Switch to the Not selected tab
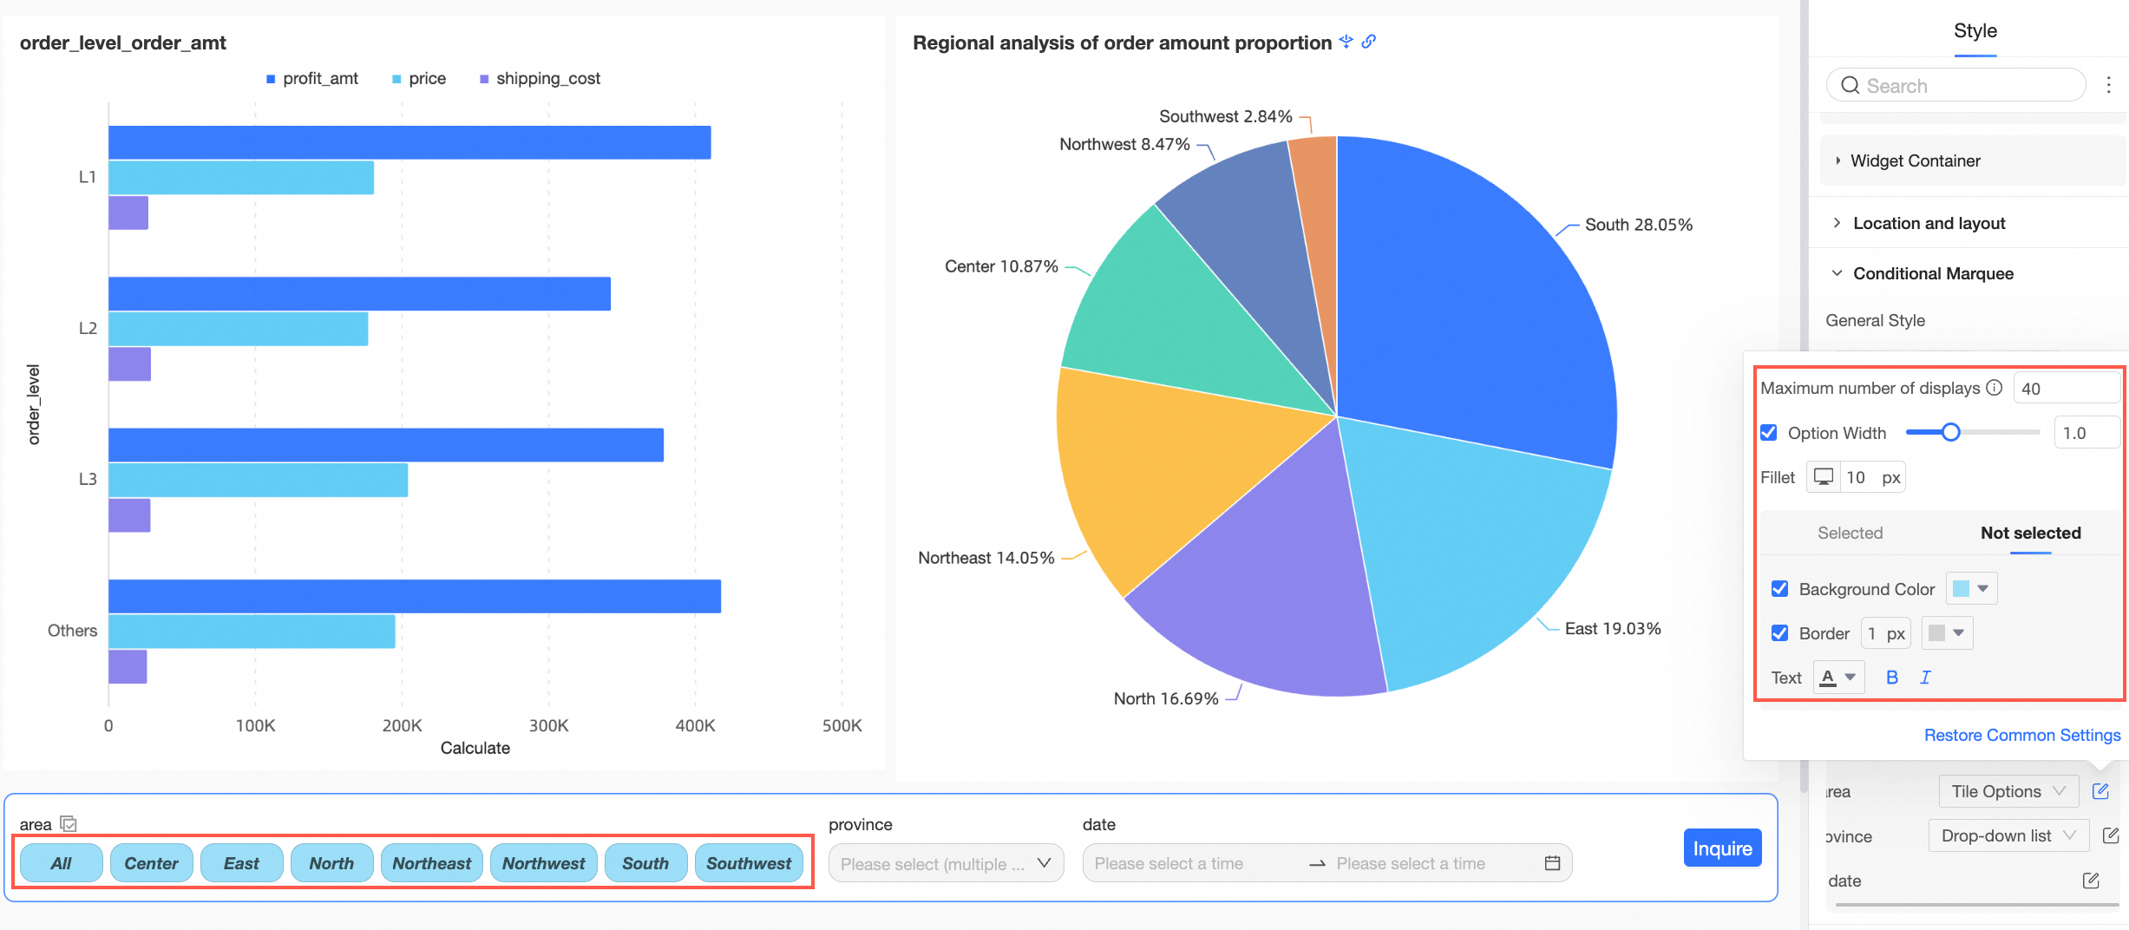The height and width of the screenshot is (930, 2129). click(x=2030, y=533)
